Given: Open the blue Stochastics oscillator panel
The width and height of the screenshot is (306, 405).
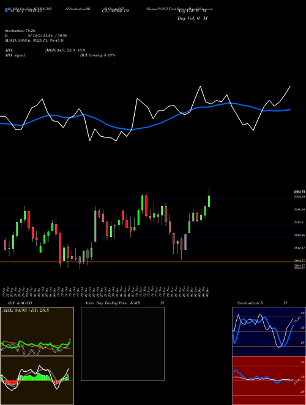Looking at the screenshot, I should tap(269, 331).
